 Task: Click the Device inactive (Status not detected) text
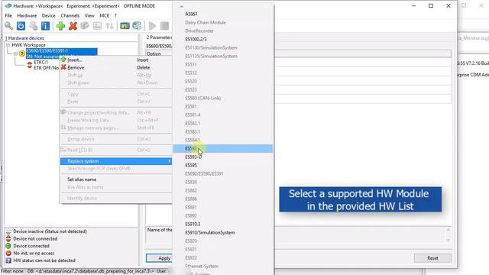click(50, 231)
